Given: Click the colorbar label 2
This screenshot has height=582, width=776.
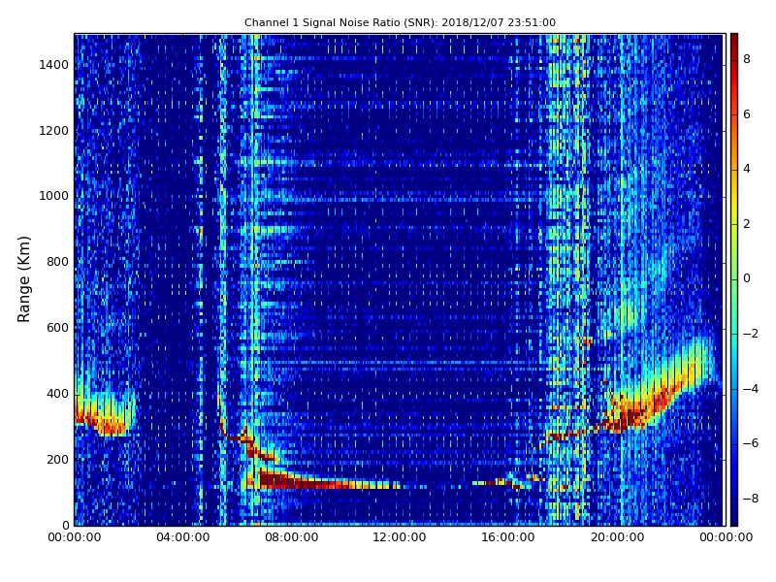Looking at the screenshot, I should coord(747,224).
